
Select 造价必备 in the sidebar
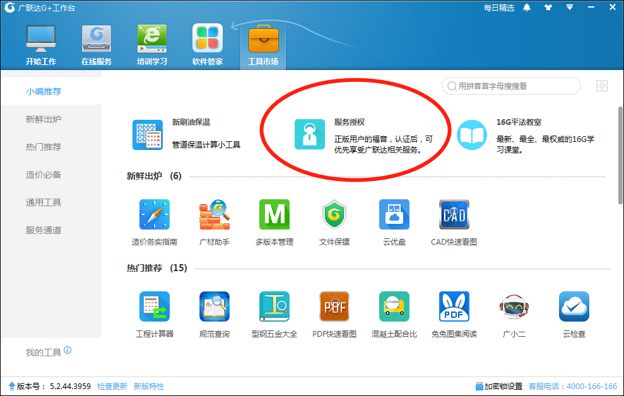pos(44,175)
